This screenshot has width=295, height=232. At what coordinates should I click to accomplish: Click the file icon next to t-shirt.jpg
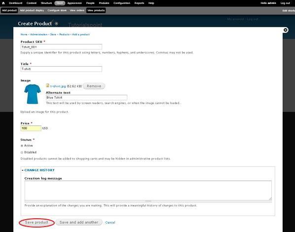pos(47,85)
